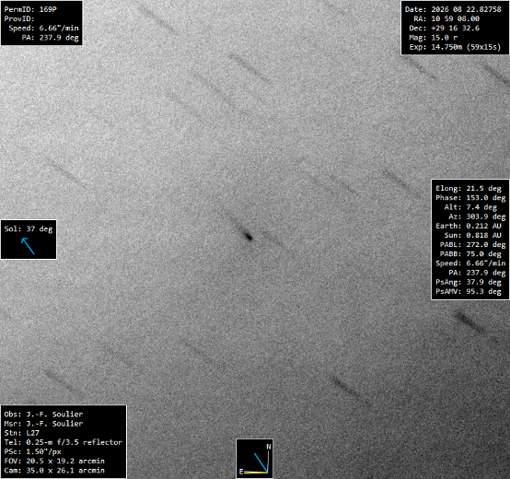
Task: Click the RA 10 59 08.00 value
Action: coord(456,18)
